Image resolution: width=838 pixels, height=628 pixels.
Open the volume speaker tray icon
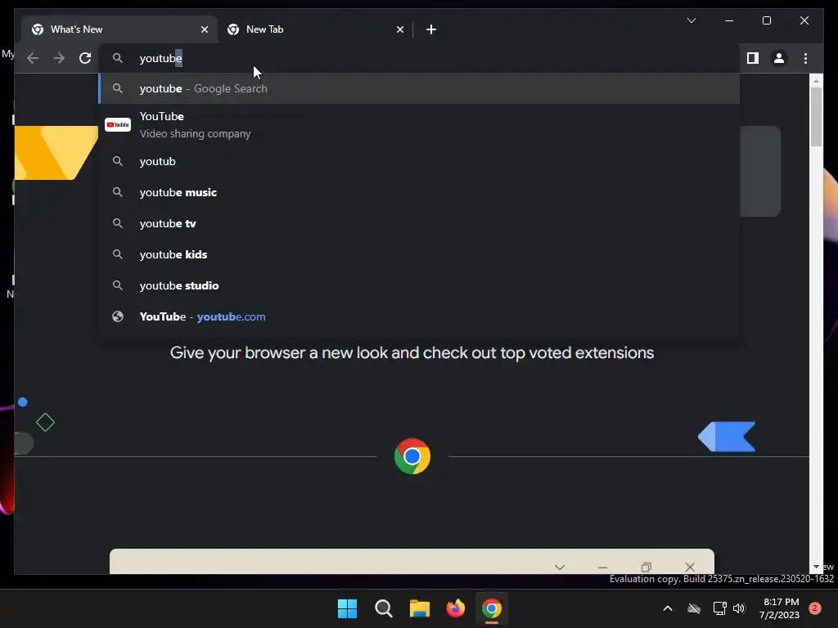coord(739,608)
